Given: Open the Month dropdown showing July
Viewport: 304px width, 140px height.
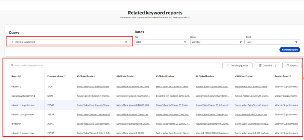Looking at the screenshot, I should tap(273, 42).
